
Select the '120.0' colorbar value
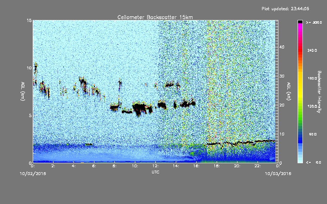coord(312,106)
